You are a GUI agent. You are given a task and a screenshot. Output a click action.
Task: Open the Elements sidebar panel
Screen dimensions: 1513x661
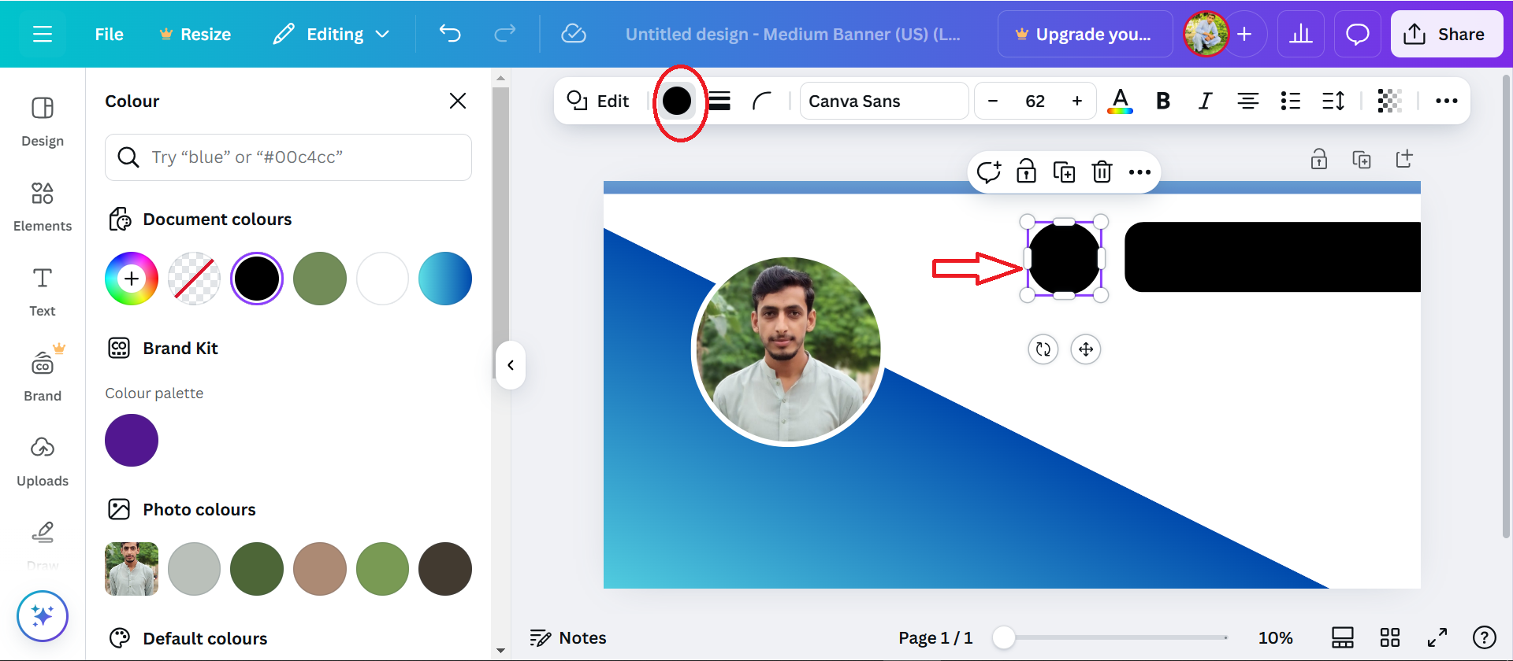point(43,207)
